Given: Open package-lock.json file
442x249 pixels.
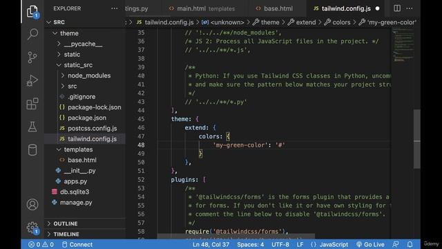Looking at the screenshot, I should click(x=84, y=107).
